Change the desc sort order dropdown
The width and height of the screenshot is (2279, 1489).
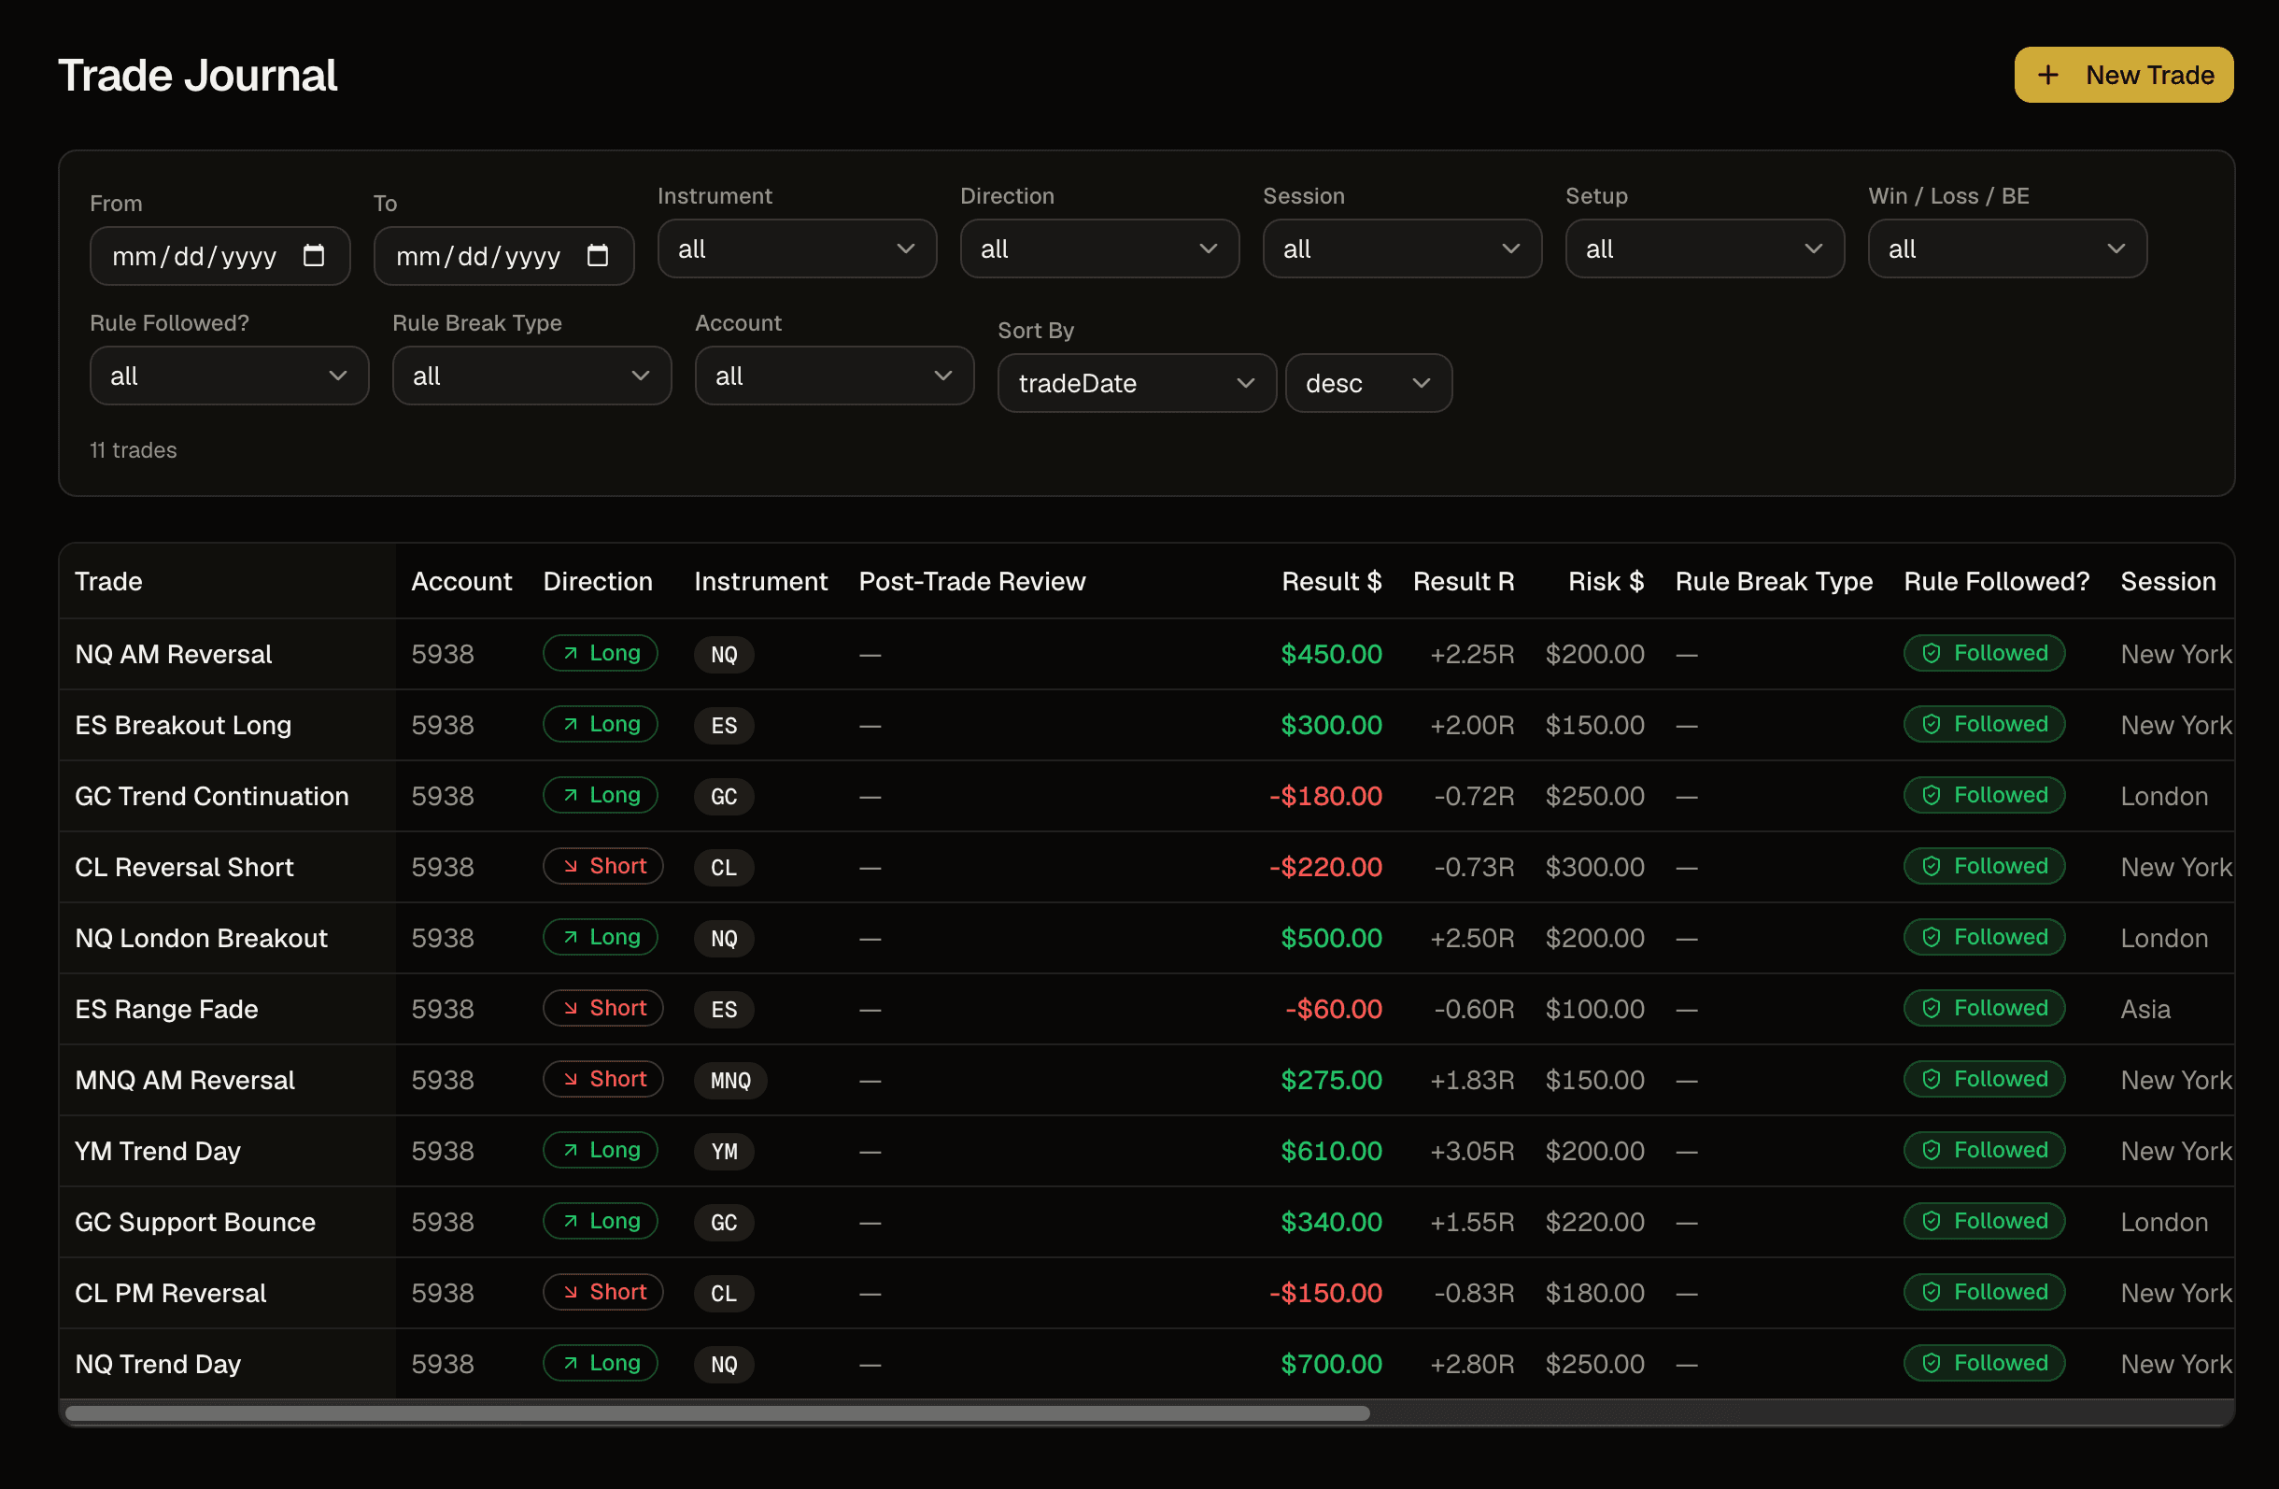click(1368, 384)
